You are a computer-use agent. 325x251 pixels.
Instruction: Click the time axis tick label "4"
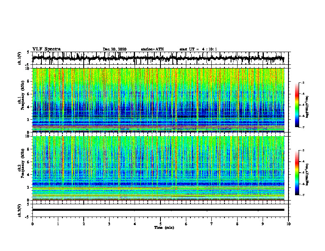(135, 224)
